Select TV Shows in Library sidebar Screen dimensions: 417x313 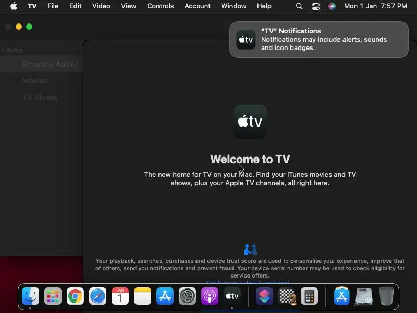(x=40, y=98)
